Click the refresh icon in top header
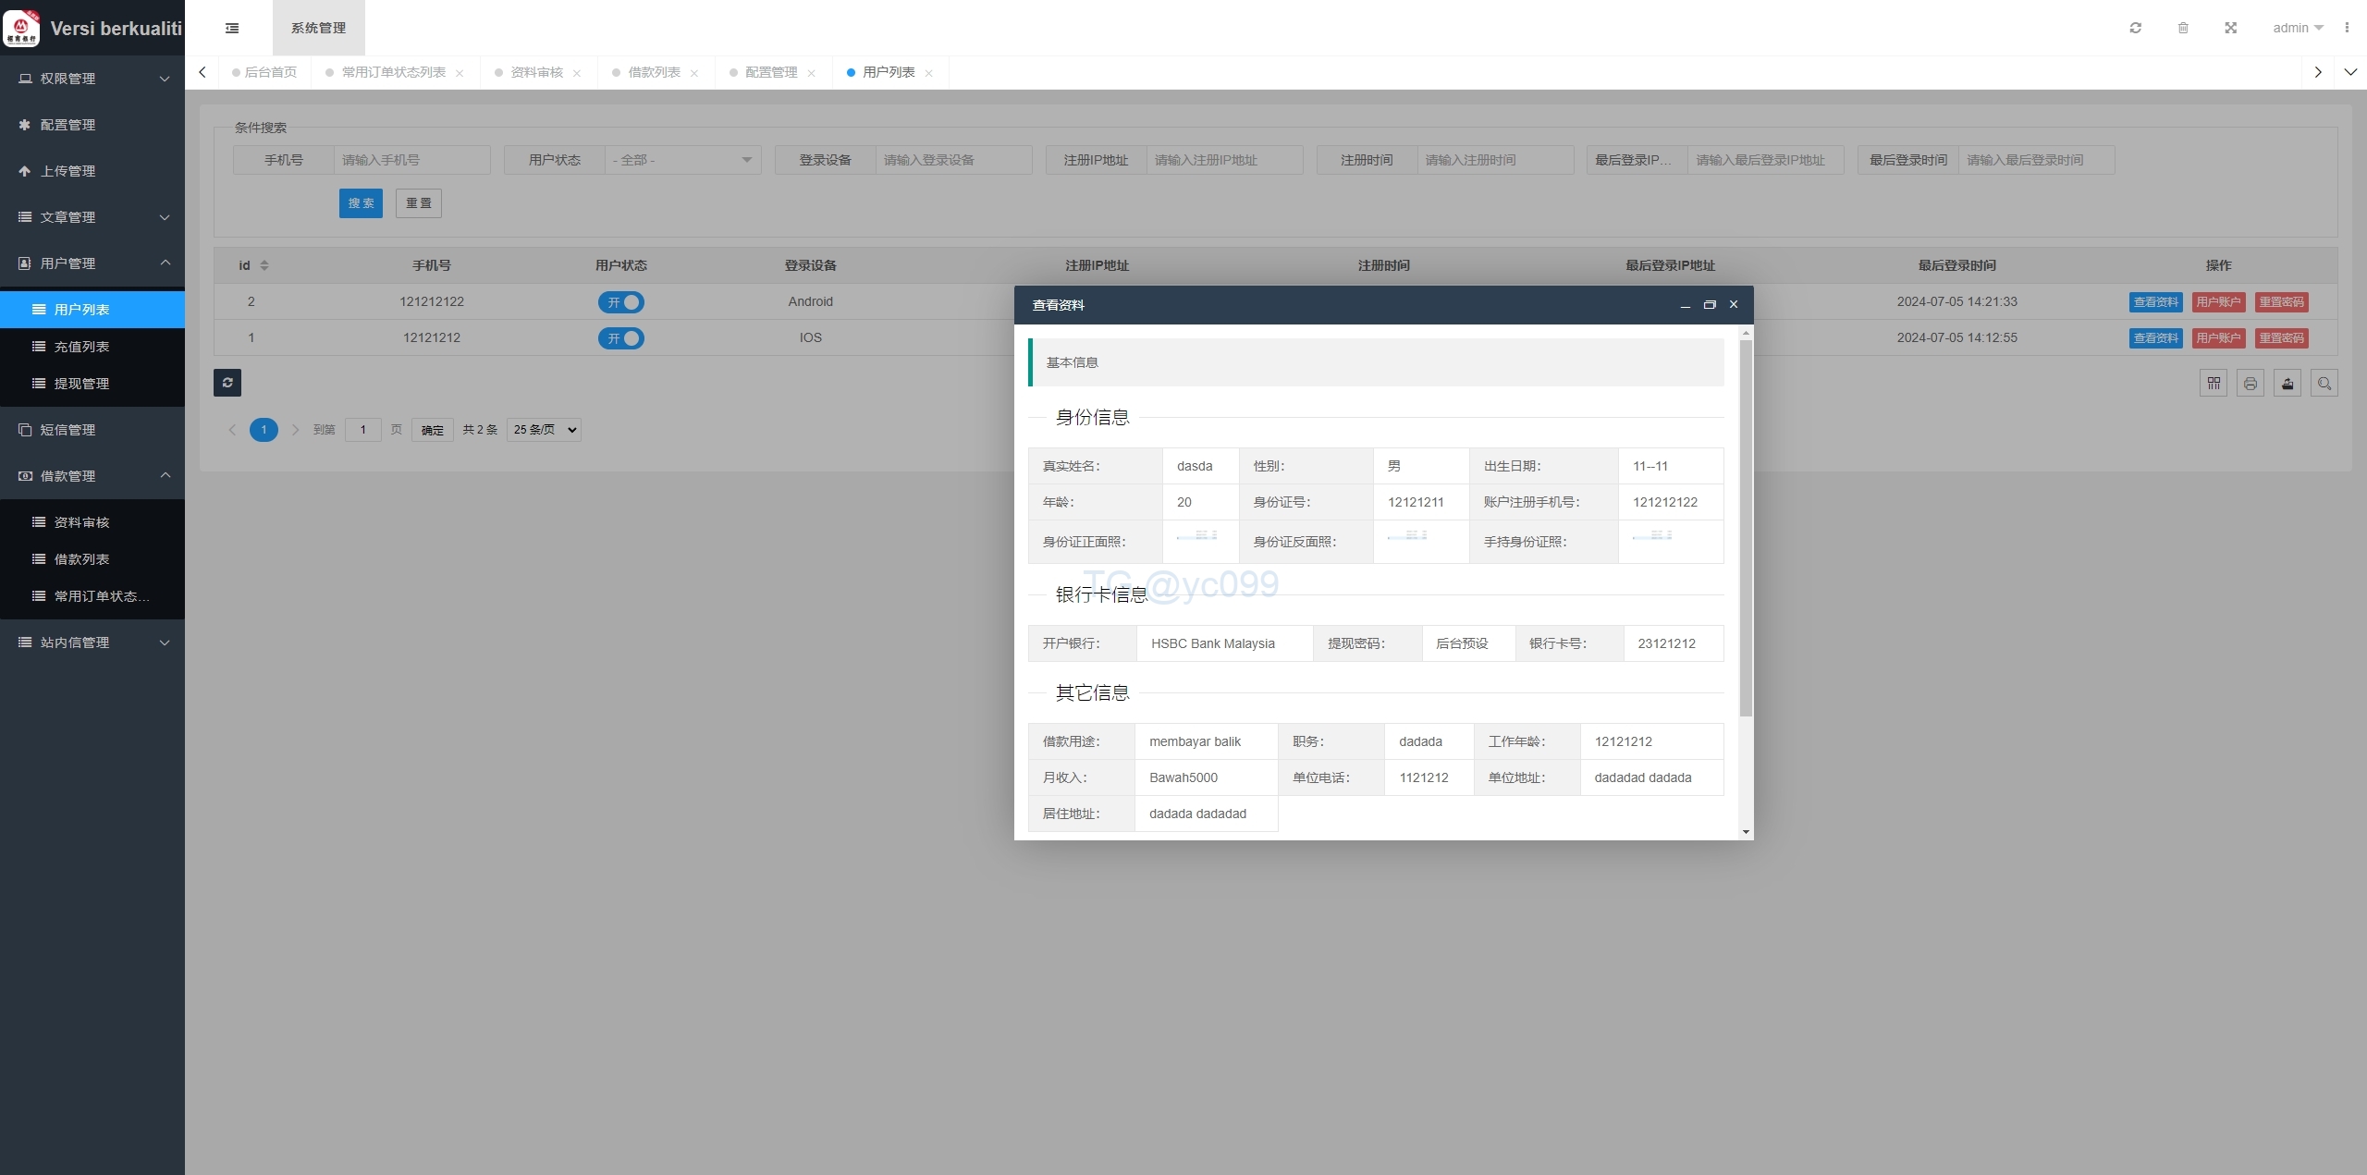Viewport: 2367px width, 1175px height. [2135, 28]
